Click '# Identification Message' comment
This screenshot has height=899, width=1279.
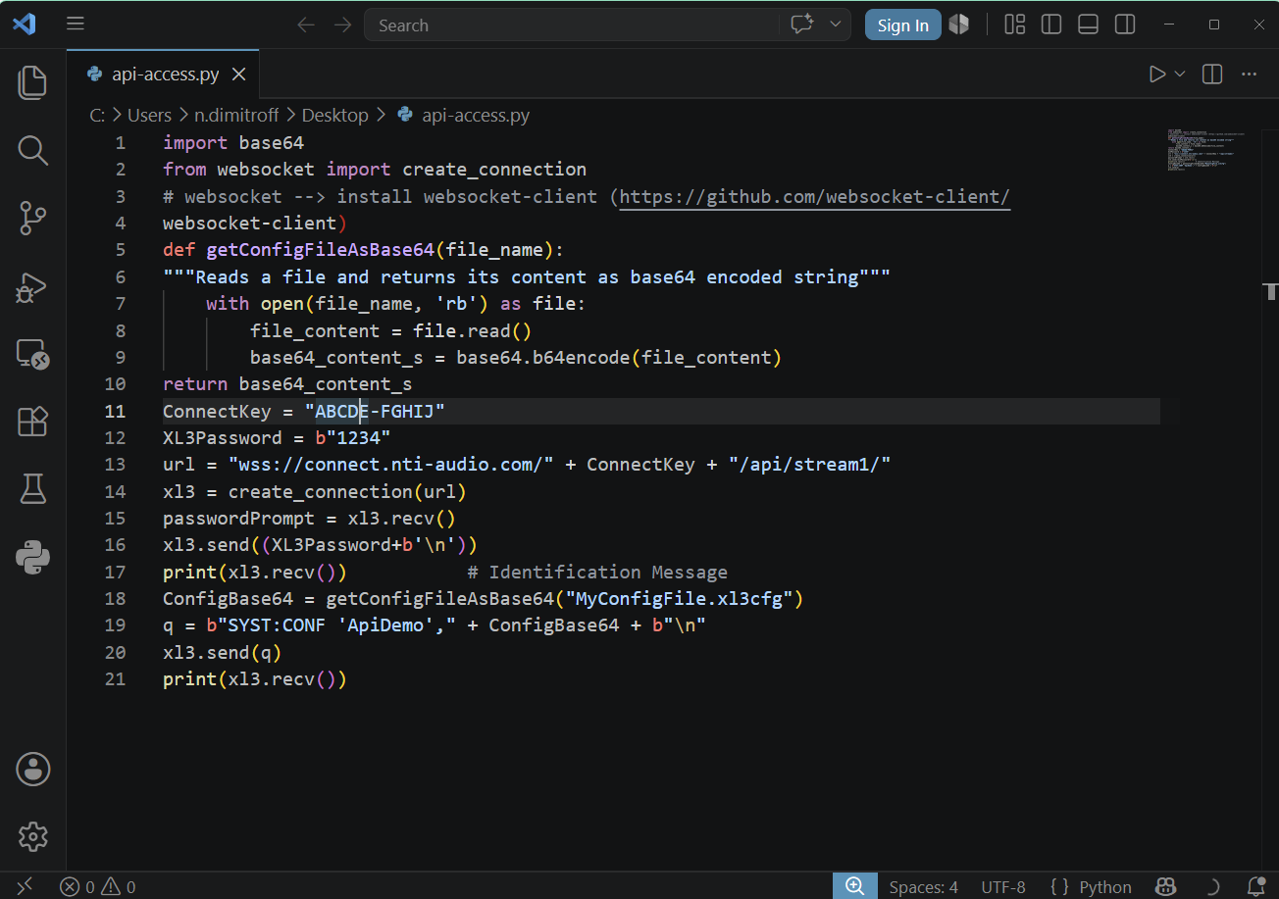click(597, 572)
